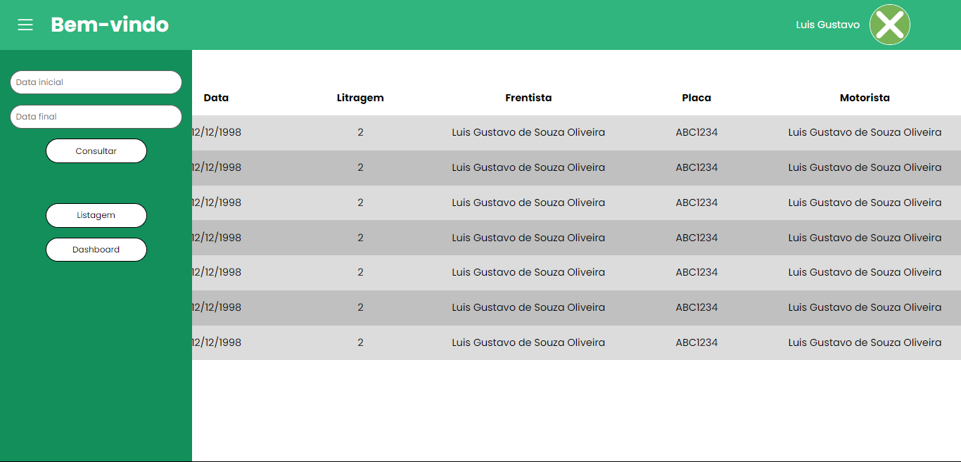Click the Data column header

pyautogui.click(x=216, y=98)
